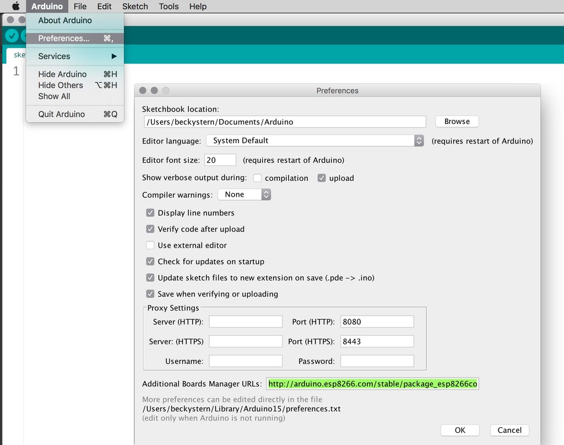The width and height of the screenshot is (564, 445).
Task: Click the Port (HTTP) field showing 8080
Action: click(377, 321)
